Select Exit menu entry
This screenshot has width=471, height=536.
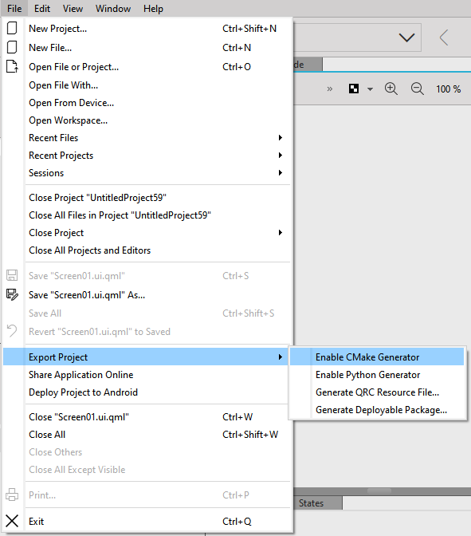coord(147,522)
